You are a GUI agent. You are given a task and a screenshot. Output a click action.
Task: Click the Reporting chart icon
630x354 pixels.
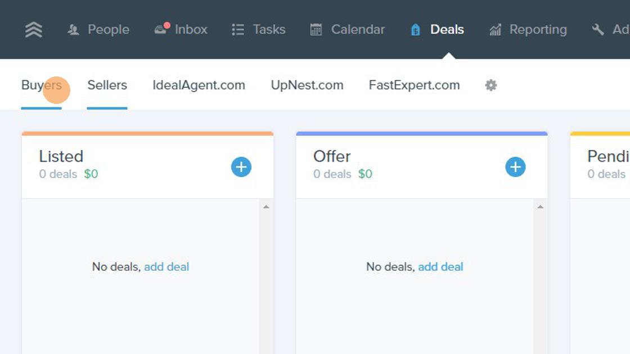[495, 30]
